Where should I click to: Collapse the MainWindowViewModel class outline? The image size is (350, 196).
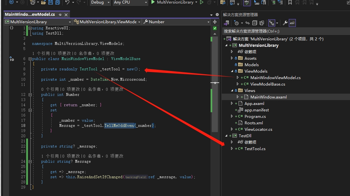[x=30, y=59]
